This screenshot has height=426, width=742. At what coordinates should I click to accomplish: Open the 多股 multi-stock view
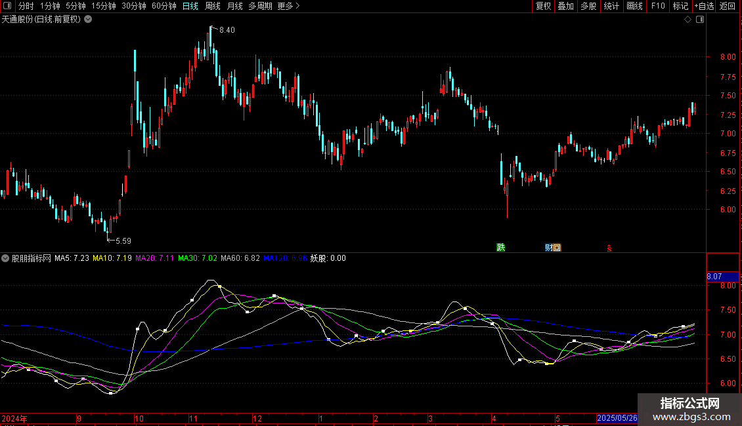pos(589,6)
